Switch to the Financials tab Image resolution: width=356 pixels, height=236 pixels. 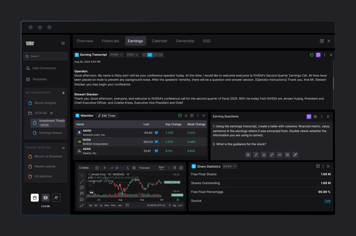pyautogui.click(x=110, y=41)
